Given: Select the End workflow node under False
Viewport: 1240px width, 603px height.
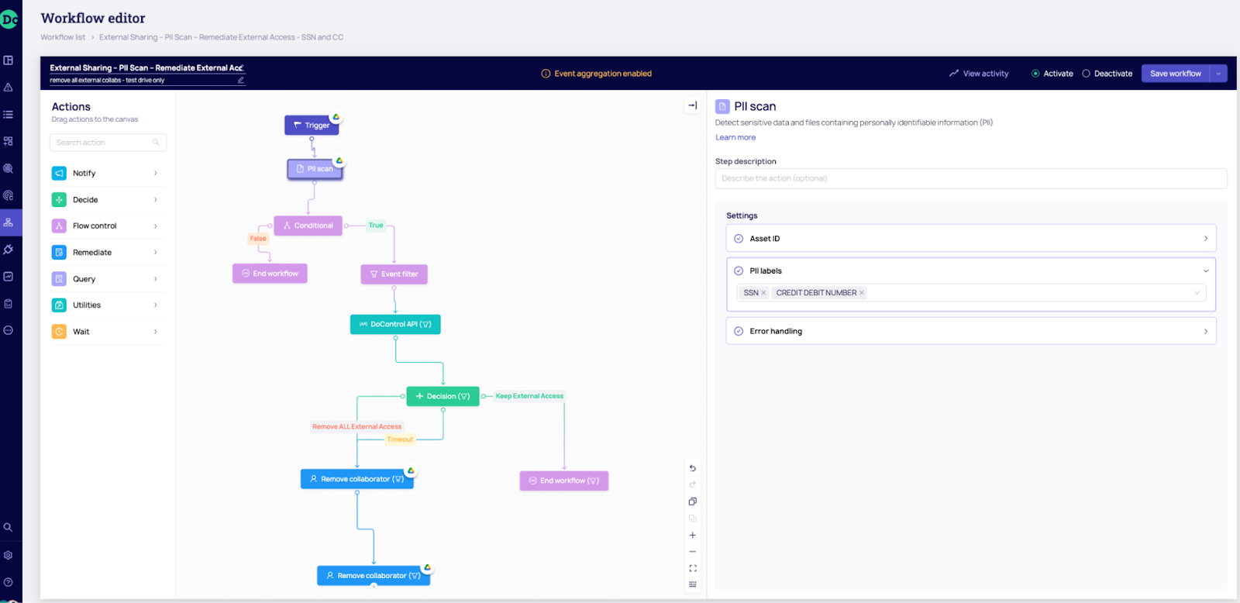Looking at the screenshot, I should click(270, 274).
